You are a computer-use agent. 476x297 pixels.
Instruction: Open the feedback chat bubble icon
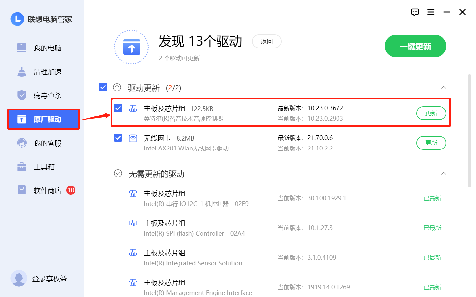(415, 12)
